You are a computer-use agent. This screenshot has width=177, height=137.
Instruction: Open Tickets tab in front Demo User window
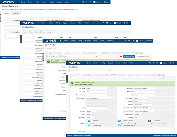point(145,75)
